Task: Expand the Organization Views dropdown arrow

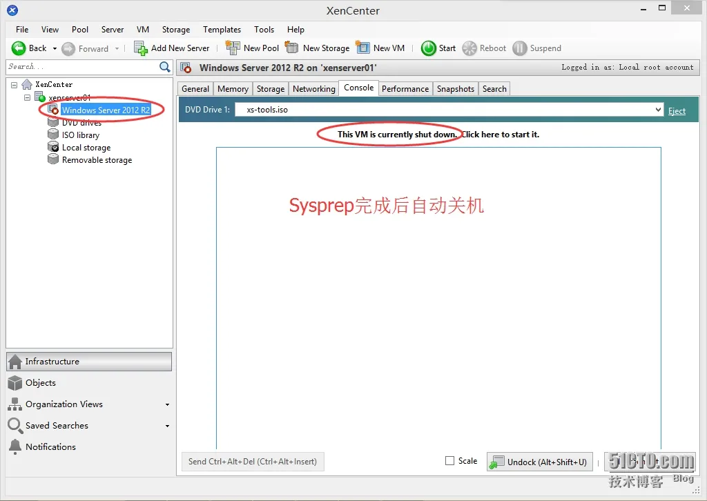Action: (x=167, y=404)
